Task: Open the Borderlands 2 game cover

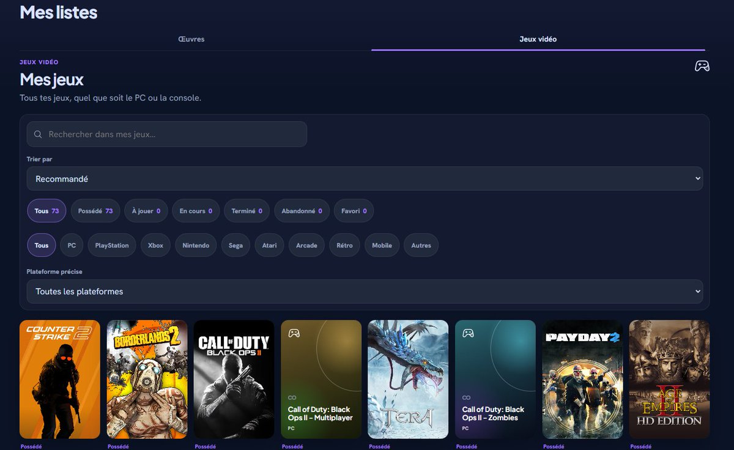Action: click(x=147, y=379)
